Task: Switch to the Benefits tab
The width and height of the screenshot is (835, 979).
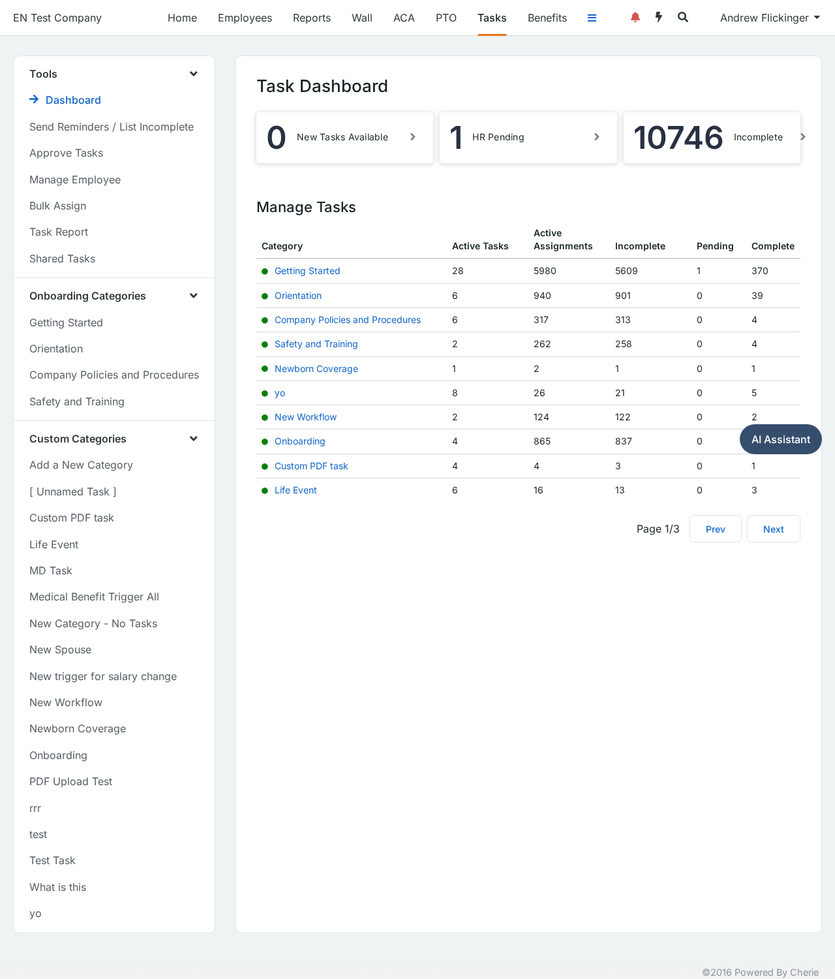Action: tap(547, 18)
